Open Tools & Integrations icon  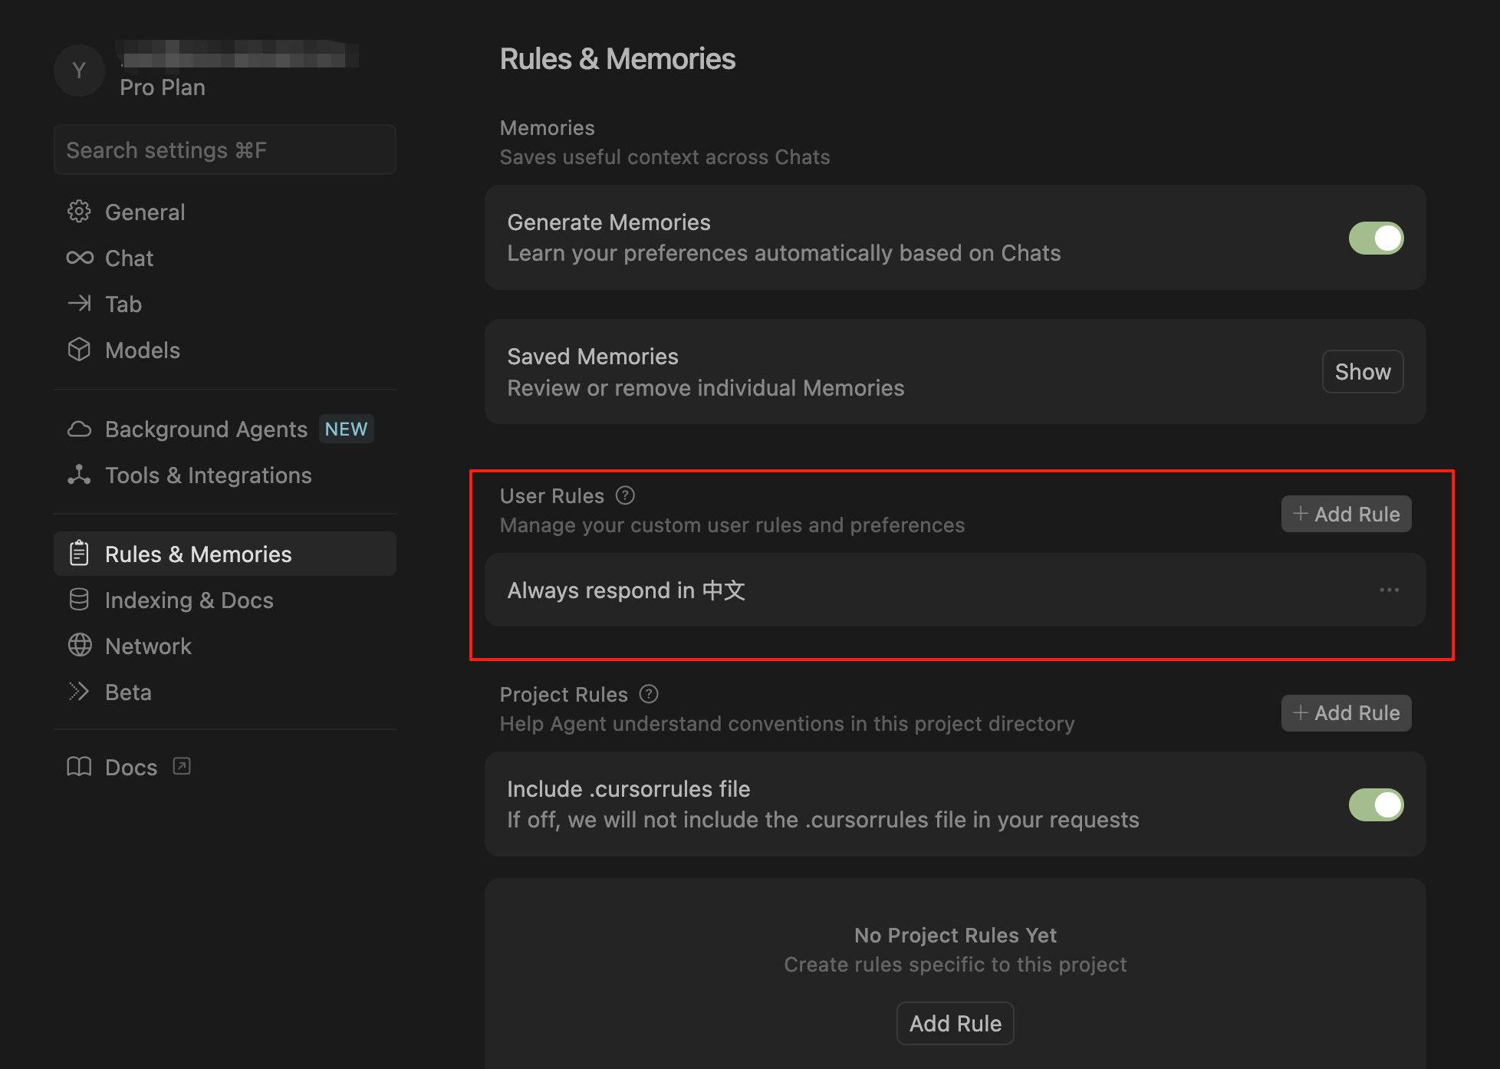click(79, 475)
